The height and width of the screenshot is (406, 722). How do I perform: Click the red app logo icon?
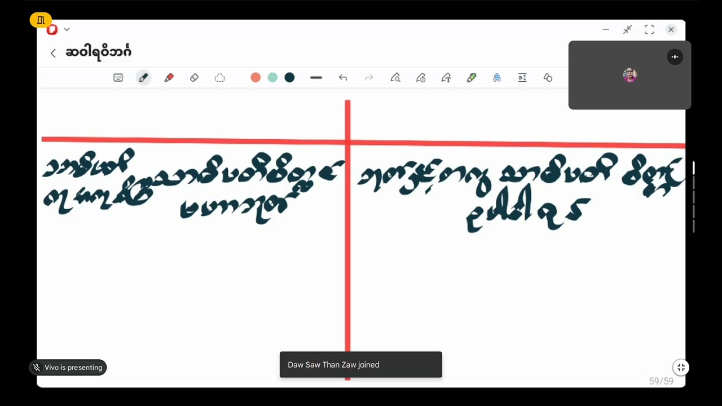[52, 29]
